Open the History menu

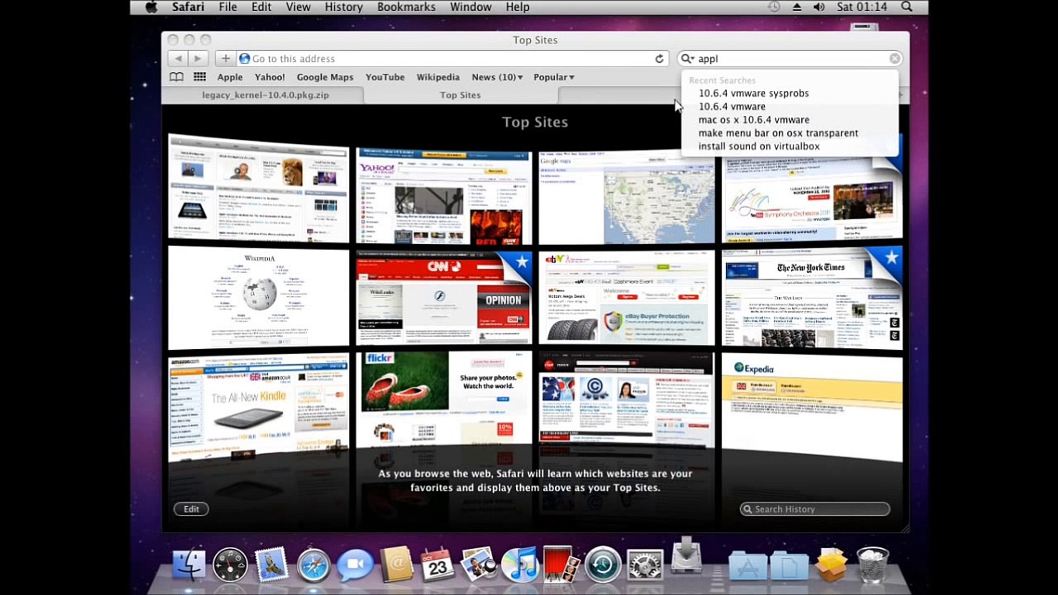click(343, 7)
